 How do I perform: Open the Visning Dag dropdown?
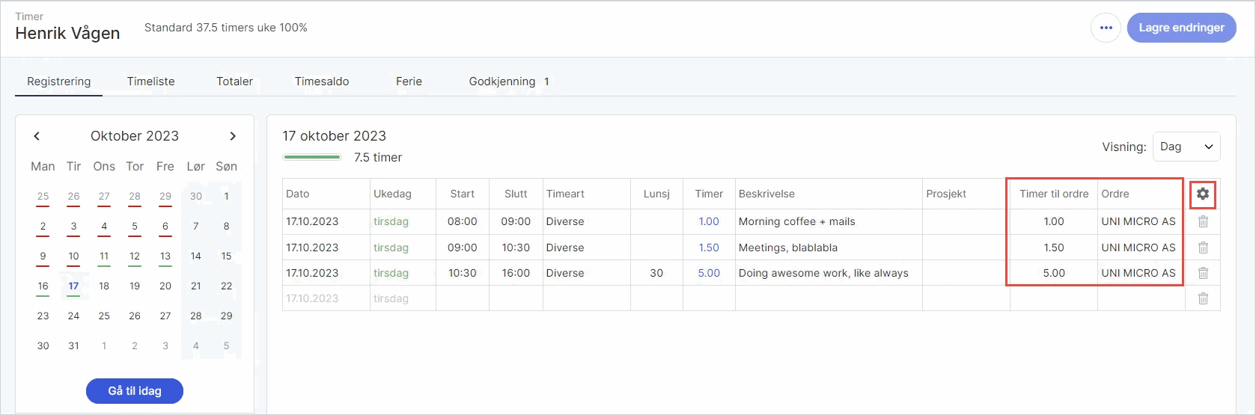[1186, 147]
